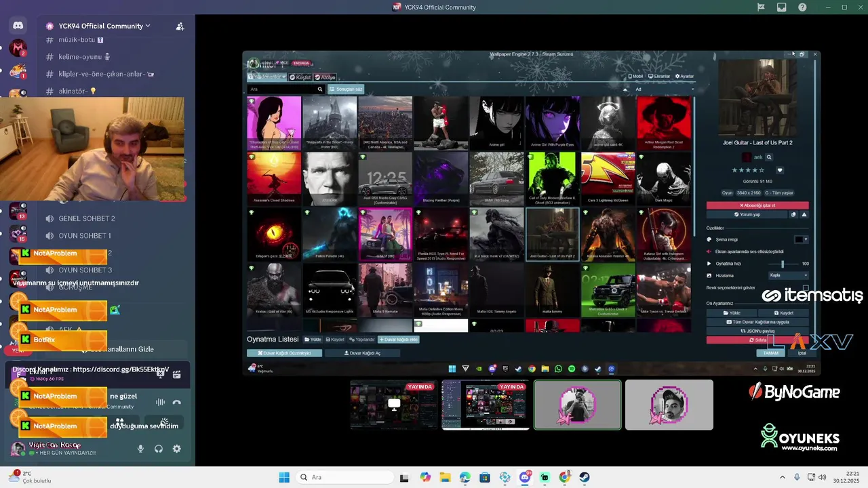Select Arthur Morgan Red Dead Redemption 2 wallpaper
Screen dimensions: 868x488
[x=664, y=123]
